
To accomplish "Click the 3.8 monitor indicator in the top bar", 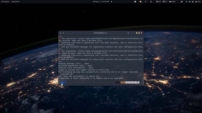I will (x=165, y=2).
